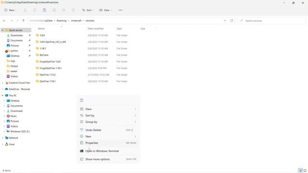308x173 pixels.
Task: Open the View submenu in context menu
Action: click(108, 109)
